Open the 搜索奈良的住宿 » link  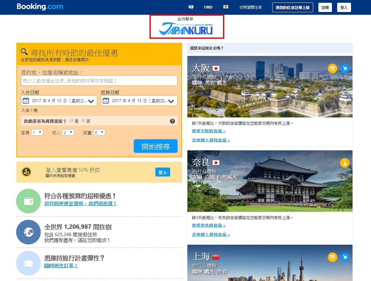click(x=209, y=225)
